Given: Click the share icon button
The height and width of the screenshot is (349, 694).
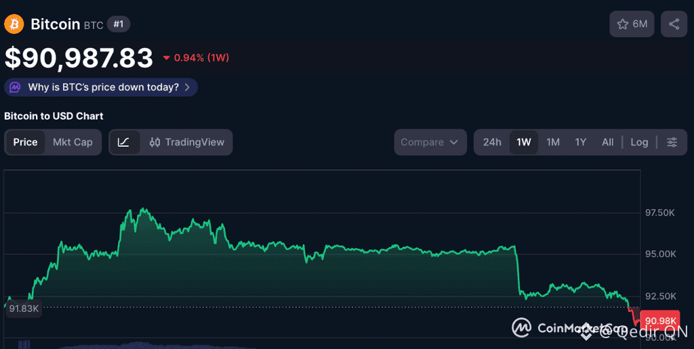Looking at the screenshot, I should pos(674,24).
